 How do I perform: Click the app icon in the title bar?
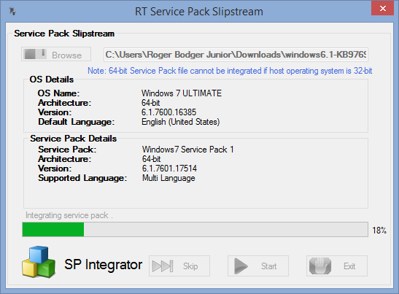click(x=12, y=11)
